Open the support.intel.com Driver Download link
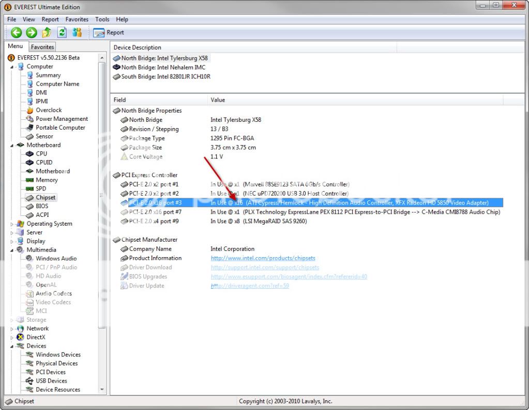This screenshot has width=529, height=410. click(x=265, y=267)
